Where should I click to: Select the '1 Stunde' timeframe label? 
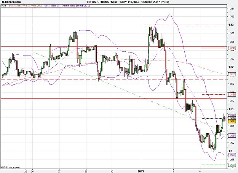point(147,2)
